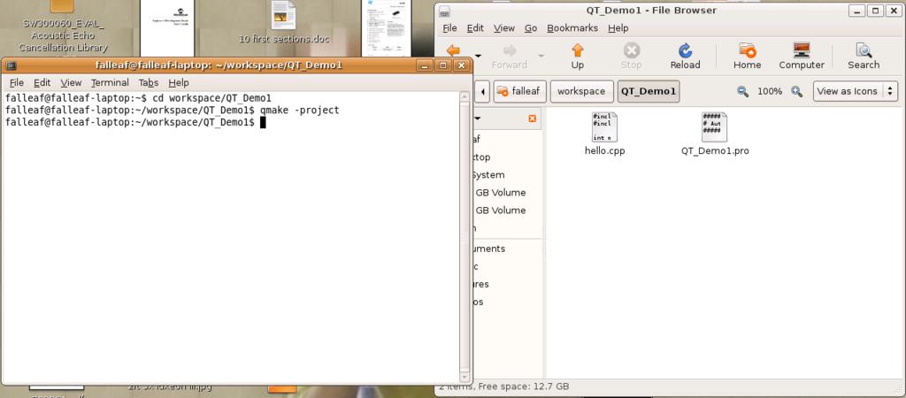
Task: Open Terminal File menu
Action: point(17,82)
